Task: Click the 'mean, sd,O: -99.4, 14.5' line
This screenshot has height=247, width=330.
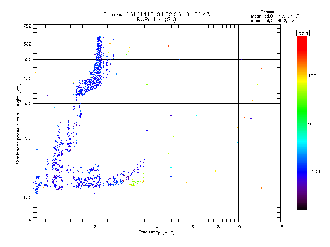Action: click(275, 16)
